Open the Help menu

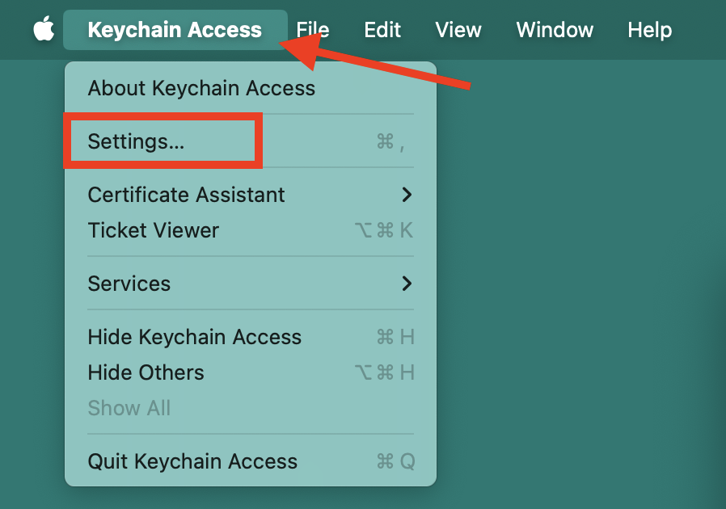[x=649, y=30]
